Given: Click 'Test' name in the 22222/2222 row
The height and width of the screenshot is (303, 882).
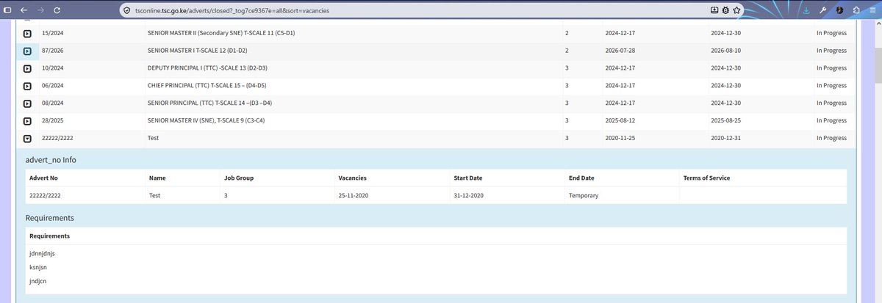Looking at the screenshot, I should pos(154,137).
